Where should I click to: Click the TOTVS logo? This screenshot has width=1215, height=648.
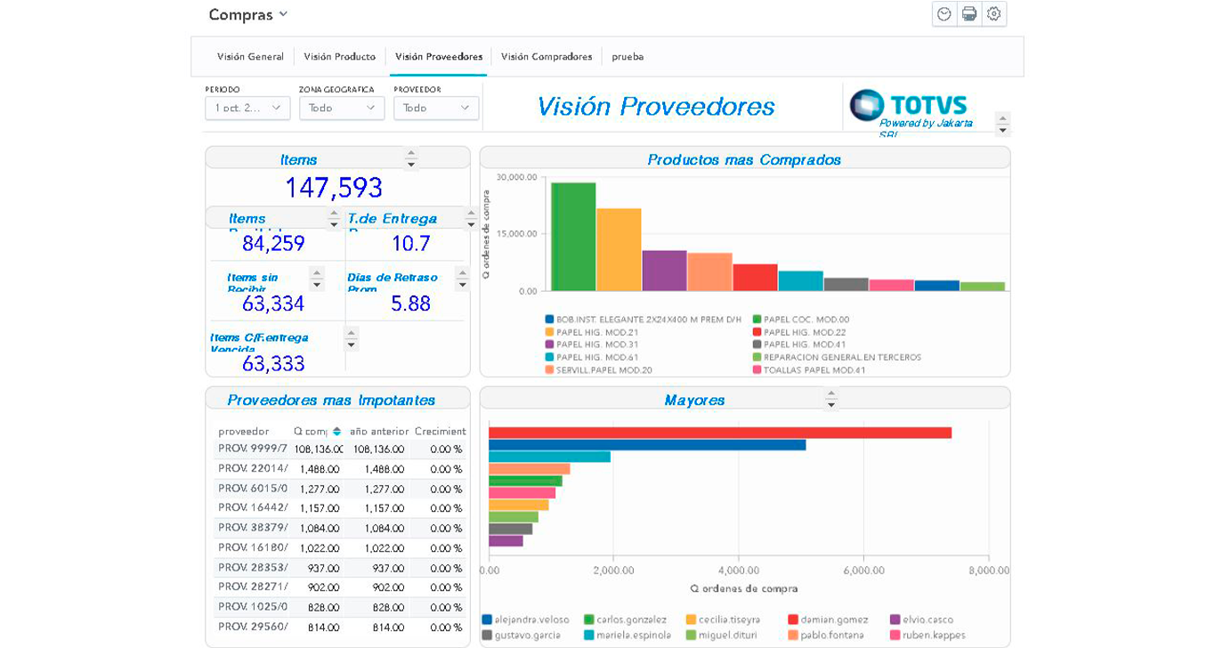(x=909, y=105)
